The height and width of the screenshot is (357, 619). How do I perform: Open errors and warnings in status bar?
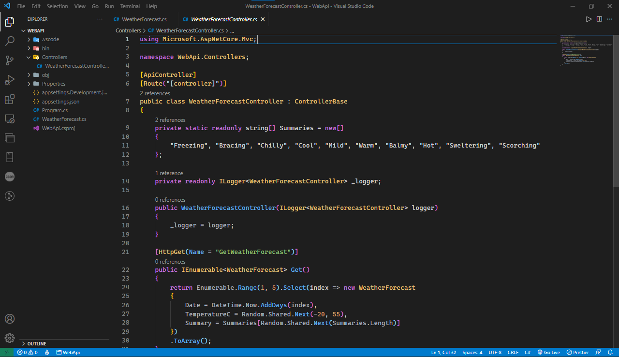[x=28, y=353]
